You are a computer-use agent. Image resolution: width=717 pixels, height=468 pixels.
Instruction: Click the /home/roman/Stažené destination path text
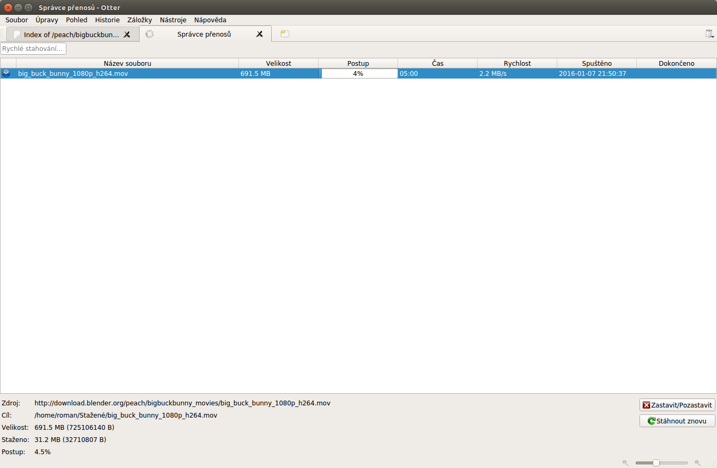(126, 415)
